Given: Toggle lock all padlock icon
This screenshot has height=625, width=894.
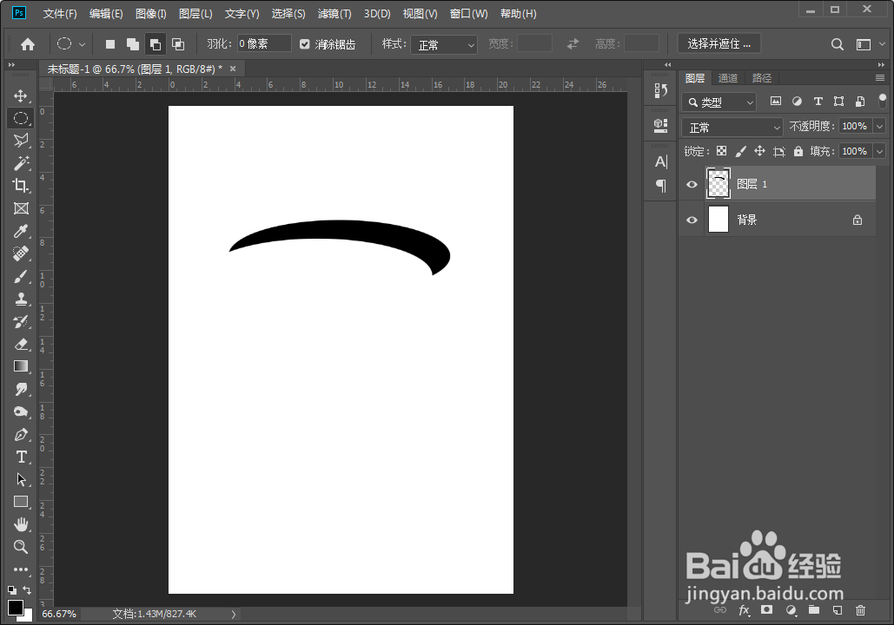Looking at the screenshot, I should pos(798,151).
